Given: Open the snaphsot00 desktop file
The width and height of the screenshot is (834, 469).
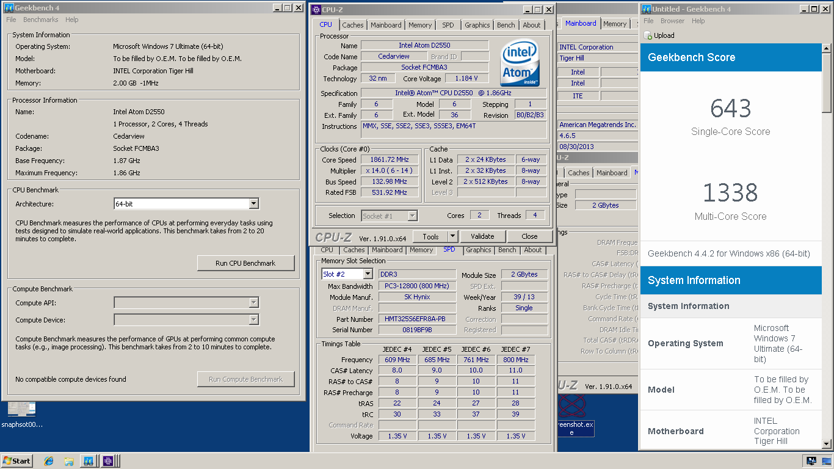Looking at the screenshot, I should tap(22, 415).
